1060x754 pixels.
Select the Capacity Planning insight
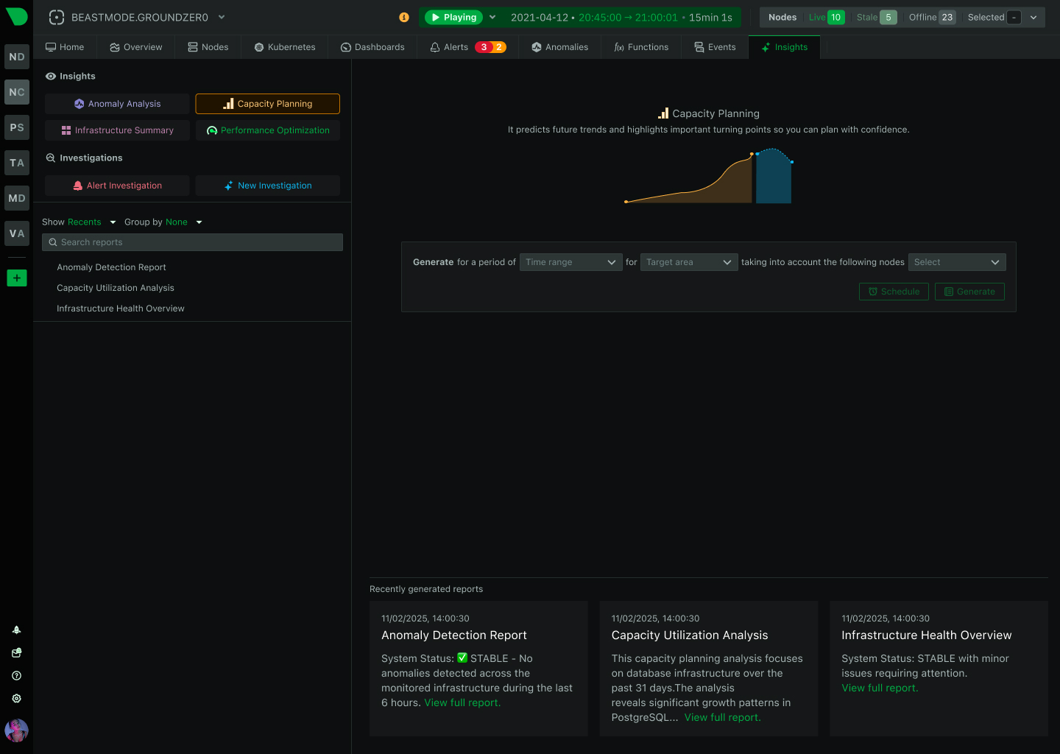point(267,103)
